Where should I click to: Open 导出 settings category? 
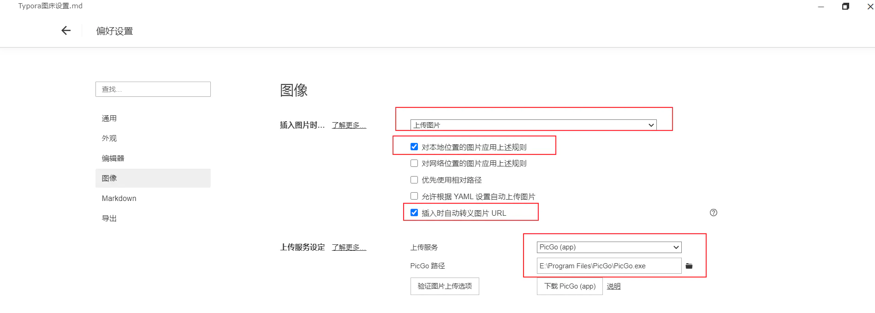(x=153, y=218)
